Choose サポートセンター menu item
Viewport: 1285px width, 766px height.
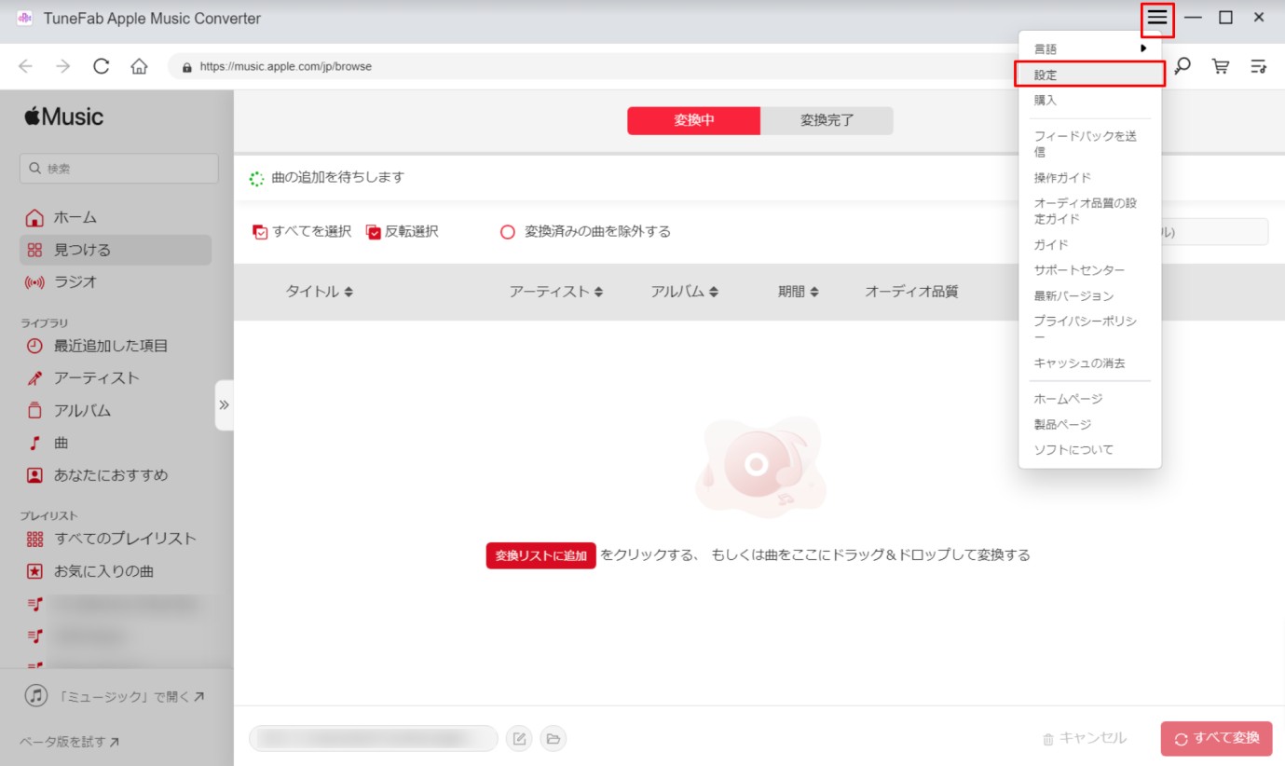[1089, 270]
